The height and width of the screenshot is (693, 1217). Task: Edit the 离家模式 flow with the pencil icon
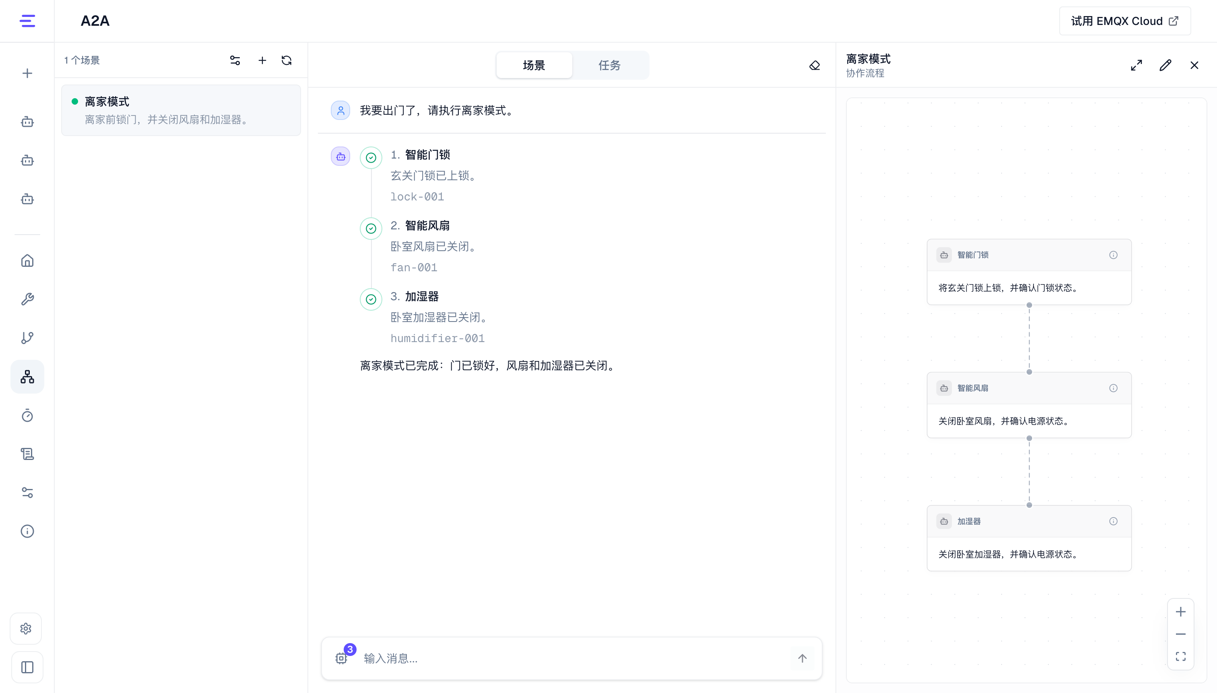click(x=1165, y=65)
